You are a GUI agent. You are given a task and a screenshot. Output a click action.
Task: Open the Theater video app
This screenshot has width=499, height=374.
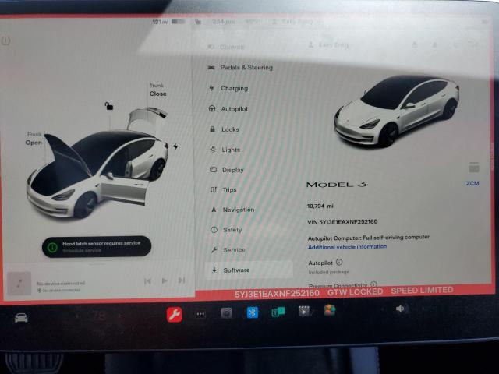pos(304,311)
